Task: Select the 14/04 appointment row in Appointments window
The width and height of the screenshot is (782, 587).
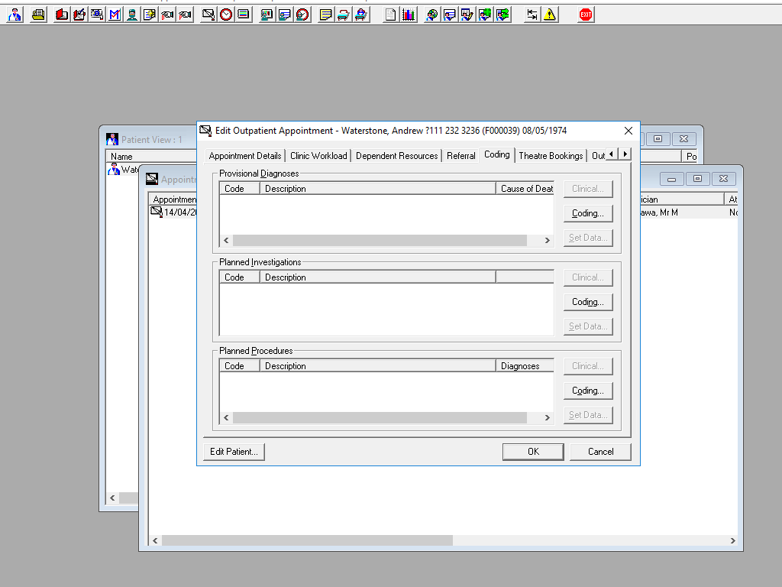Action: [x=173, y=212]
